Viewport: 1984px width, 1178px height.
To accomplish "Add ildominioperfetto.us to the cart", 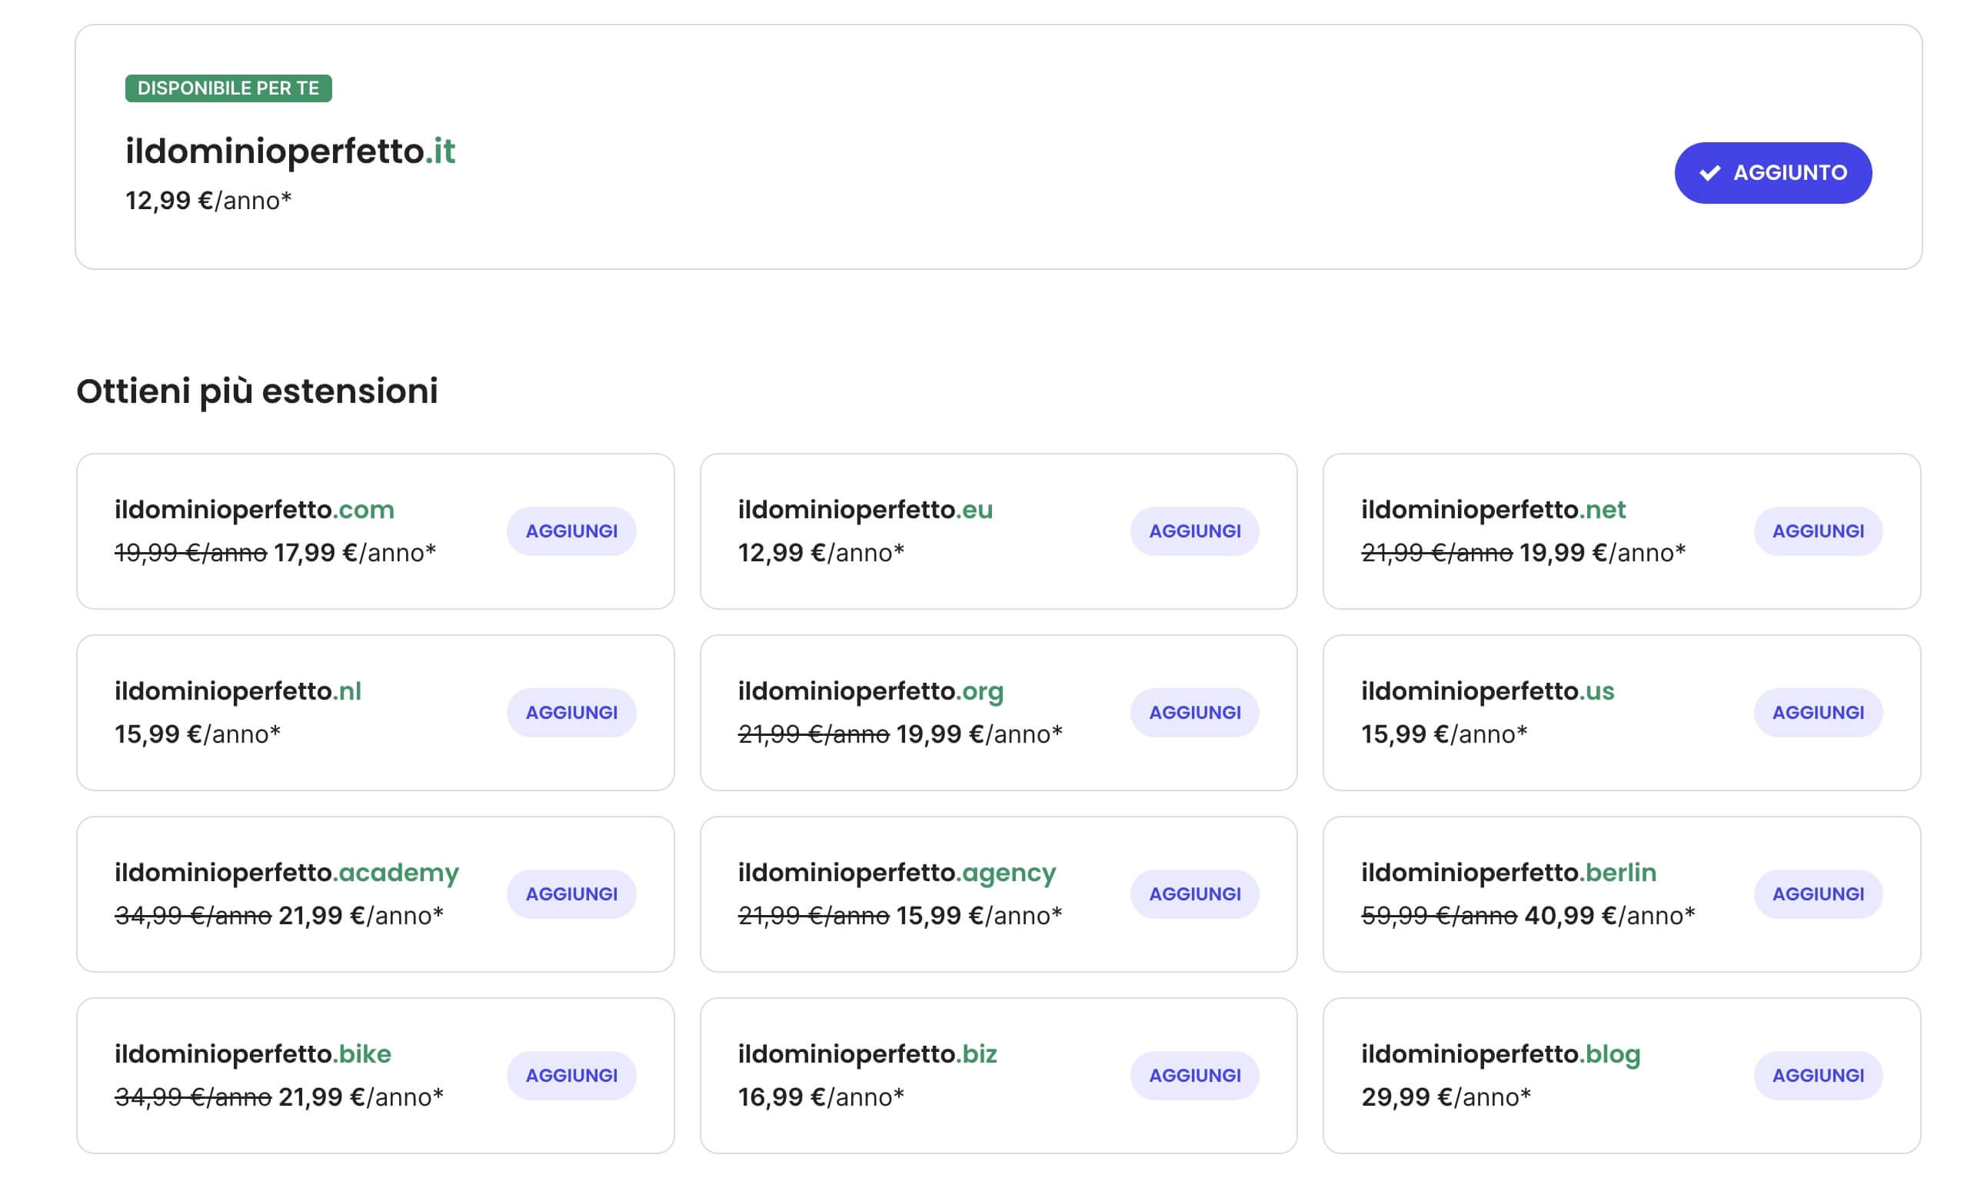I will click(1816, 712).
